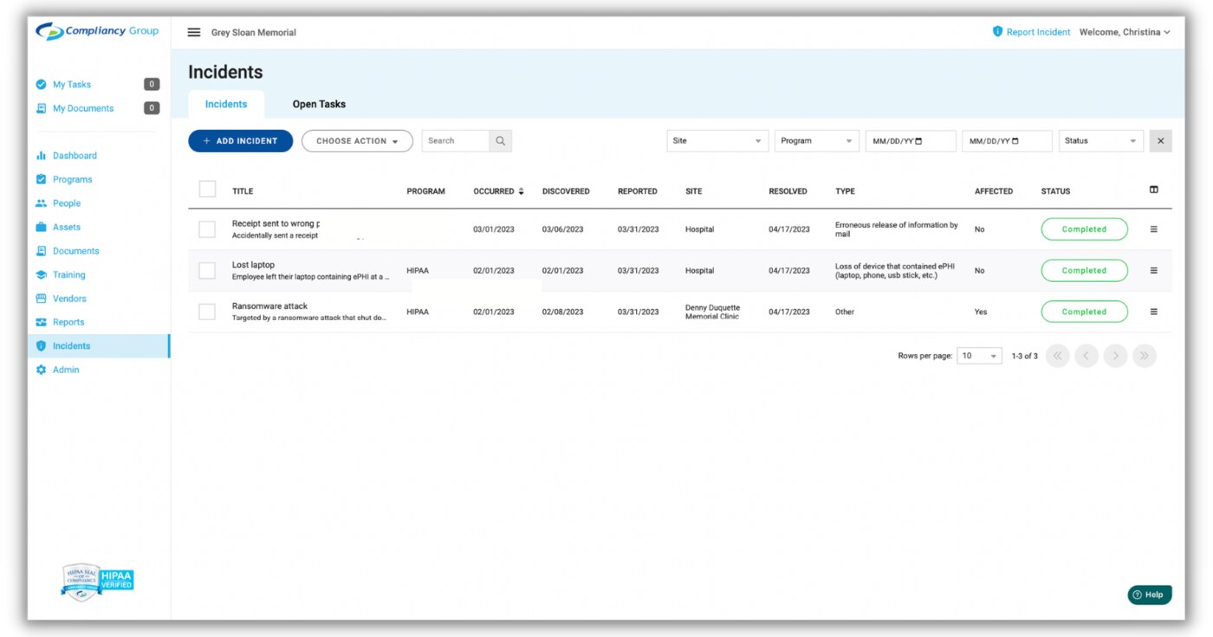Open the column chooser icon in table header
The image size is (1213, 637).
point(1153,190)
